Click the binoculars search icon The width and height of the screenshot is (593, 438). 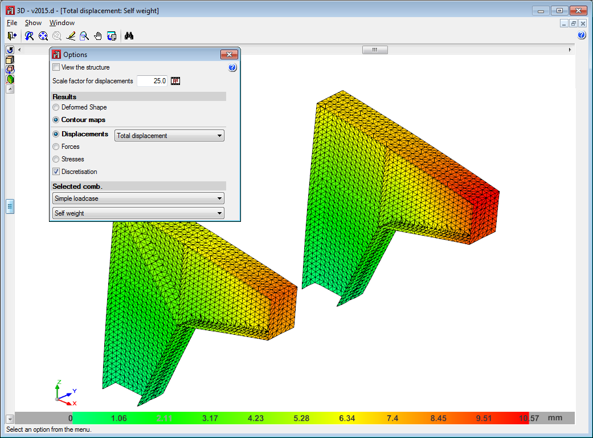click(129, 36)
